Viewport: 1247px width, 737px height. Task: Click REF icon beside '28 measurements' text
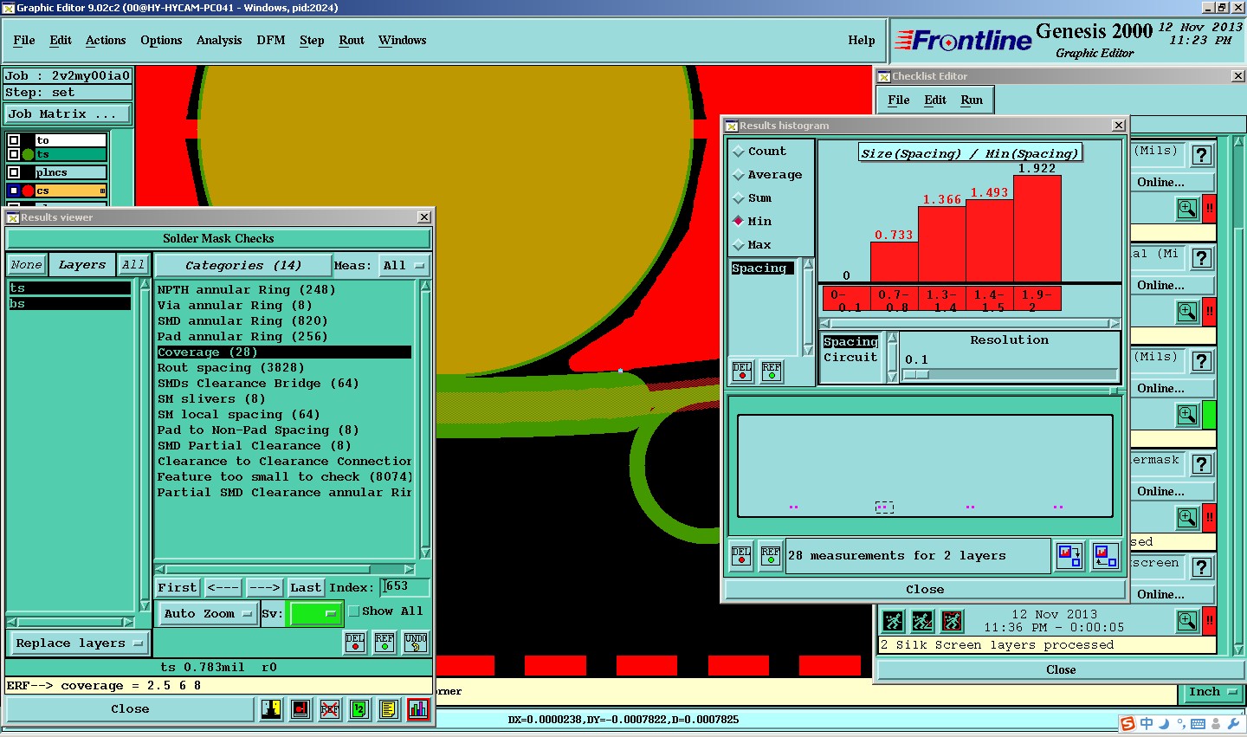coord(771,556)
